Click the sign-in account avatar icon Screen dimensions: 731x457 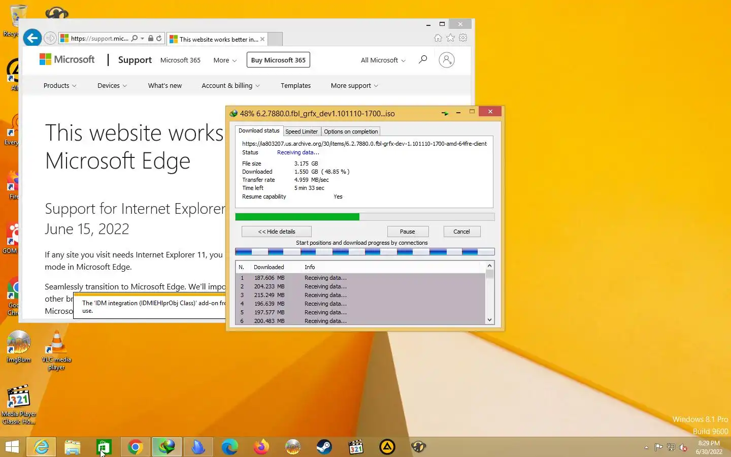pyautogui.click(x=447, y=60)
